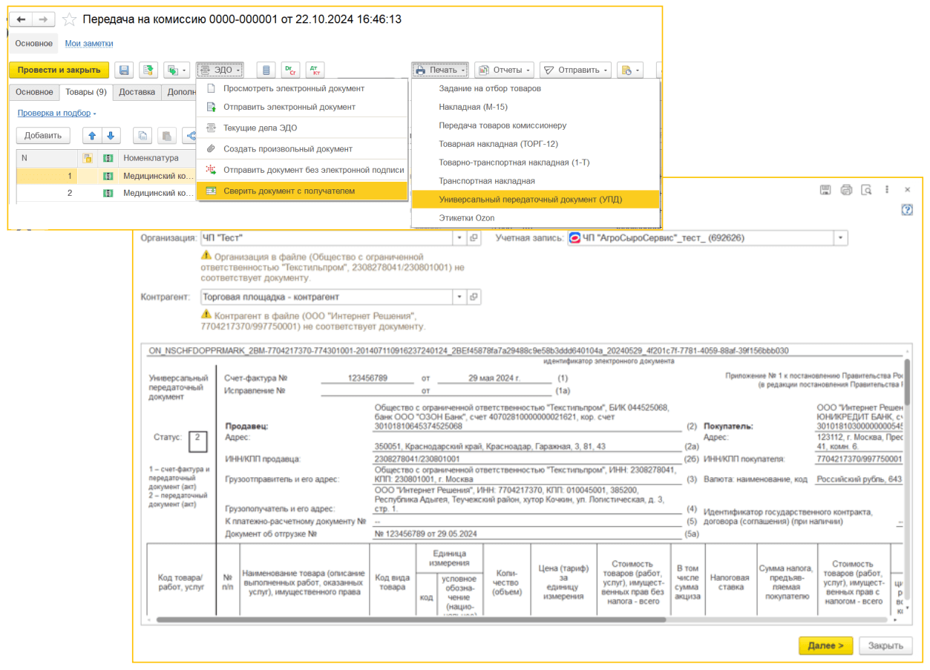Click the print icon in the preview window

(x=846, y=190)
